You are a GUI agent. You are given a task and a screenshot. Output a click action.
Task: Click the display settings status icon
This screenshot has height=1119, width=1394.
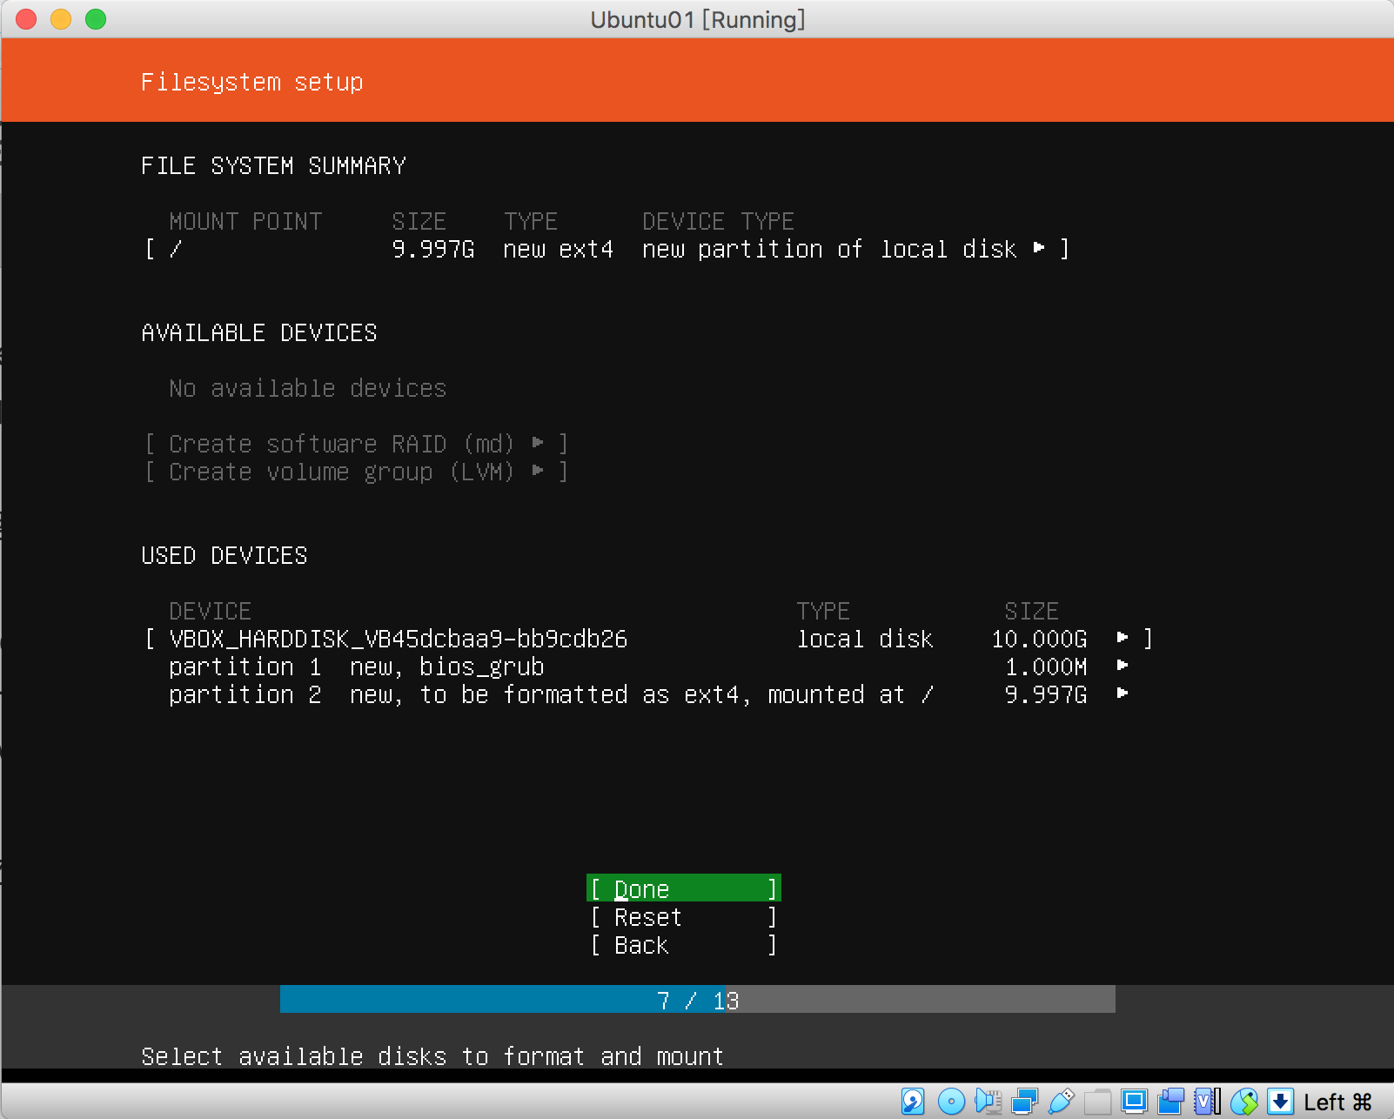(x=1134, y=1102)
